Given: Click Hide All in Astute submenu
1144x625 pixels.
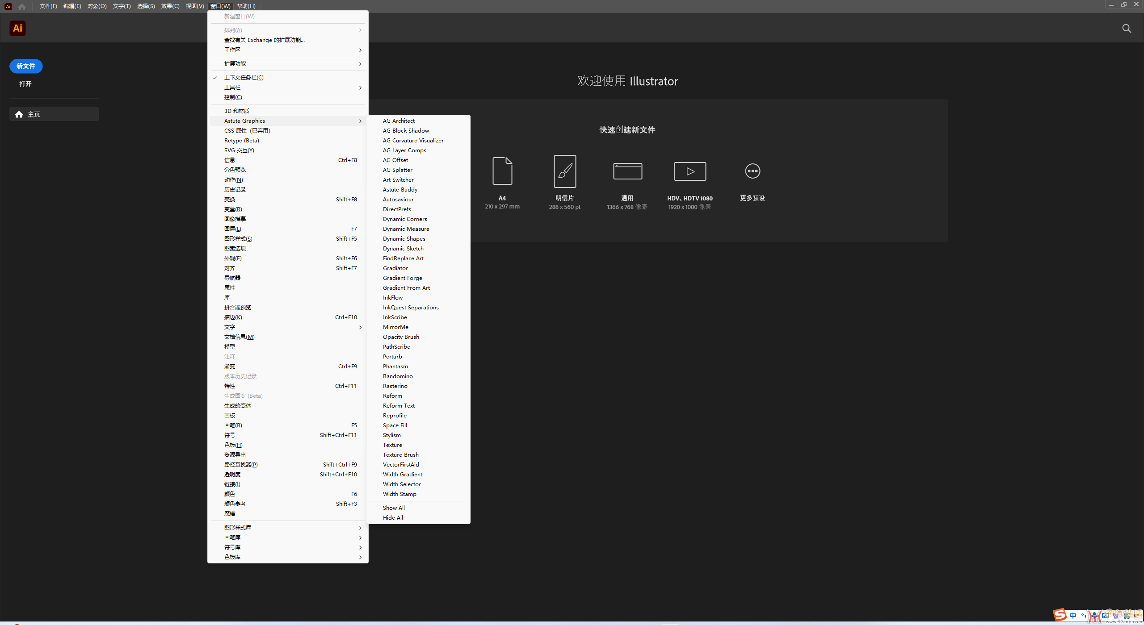Looking at the screenshot, I should pos(418,518).
